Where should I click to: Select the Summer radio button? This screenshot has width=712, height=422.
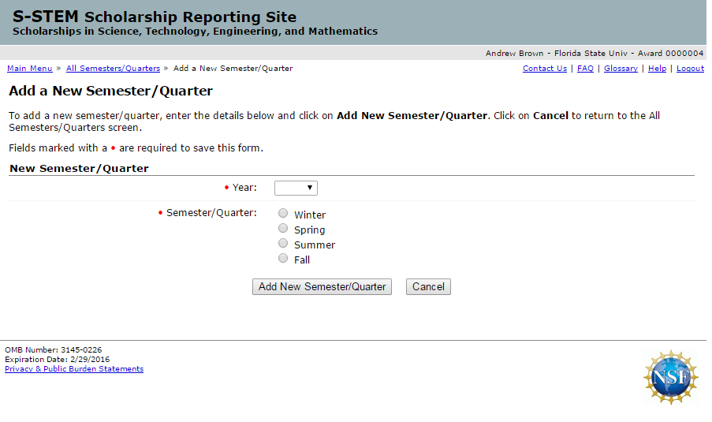[x=283, y=243]
